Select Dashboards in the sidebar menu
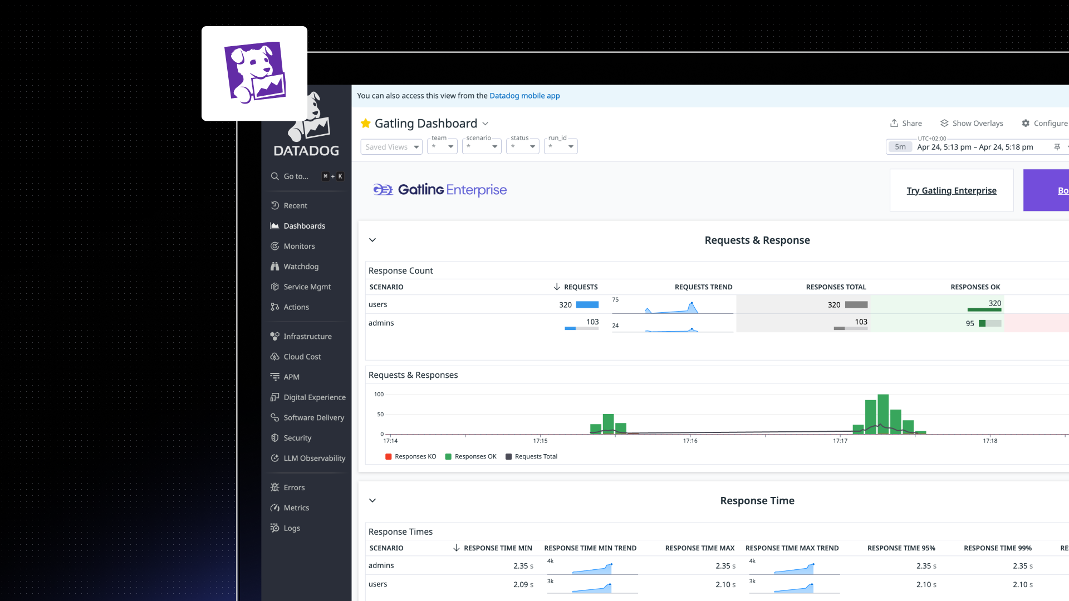 click(304, 226)
